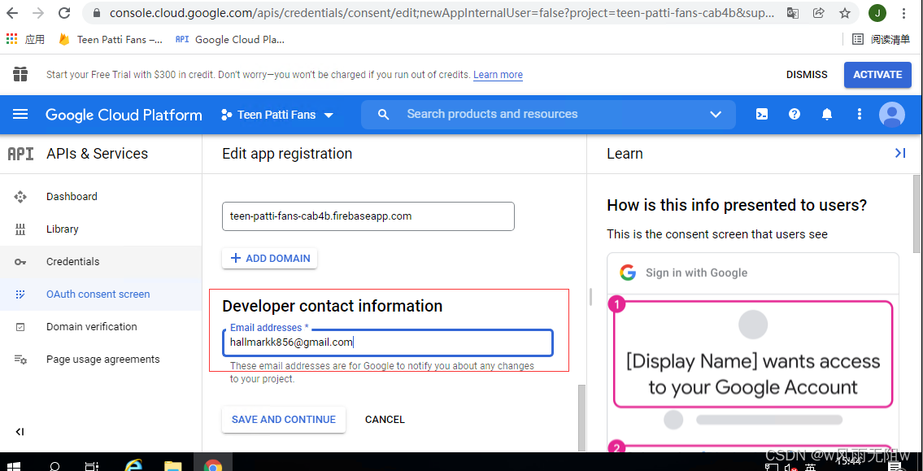
Task: Click the ADD DOMAIN button
Action: tap(270, 259)
